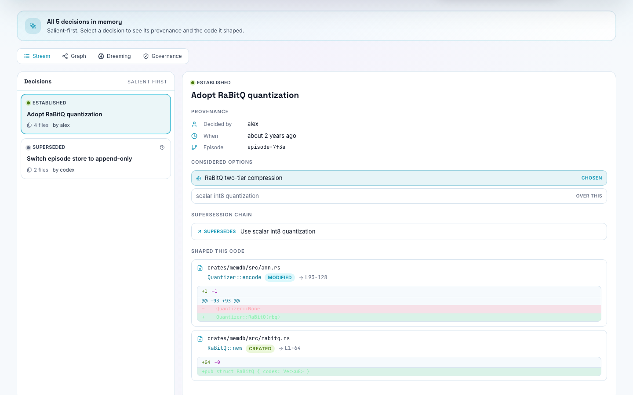
Task: Select RaBitQ two-tier compression option
Action: (399, 178)
